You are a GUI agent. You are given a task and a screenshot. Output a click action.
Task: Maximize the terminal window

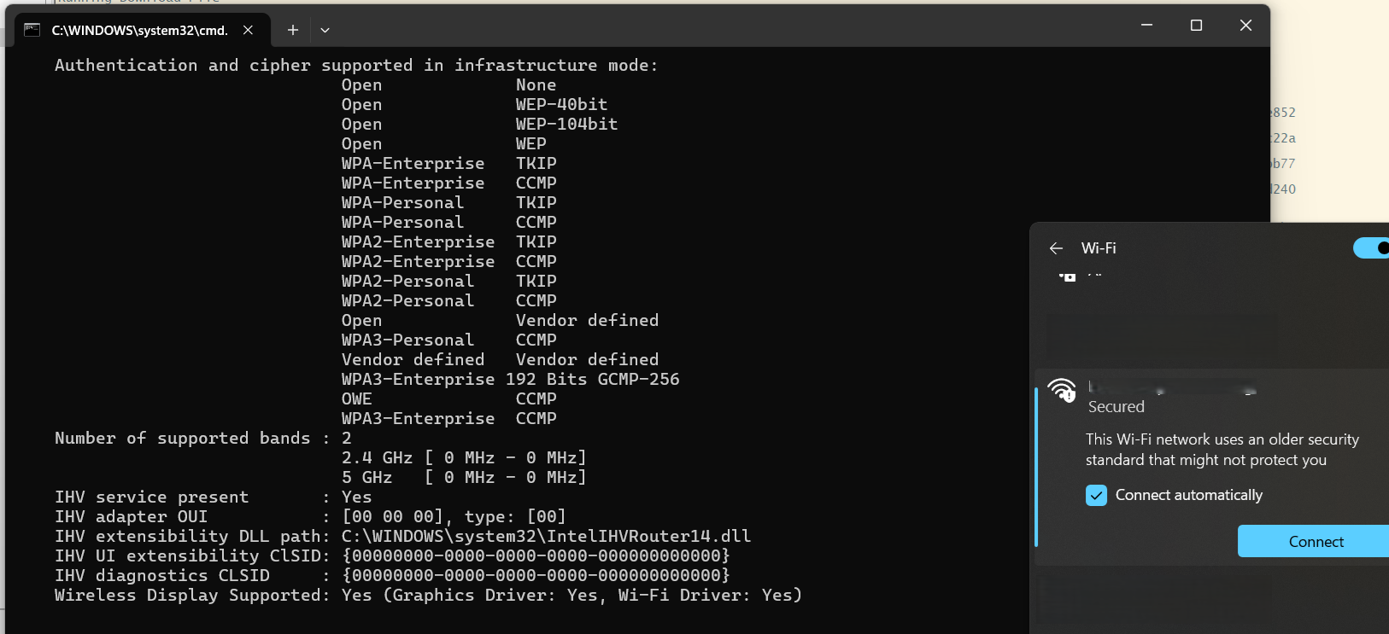(1196, 26)
